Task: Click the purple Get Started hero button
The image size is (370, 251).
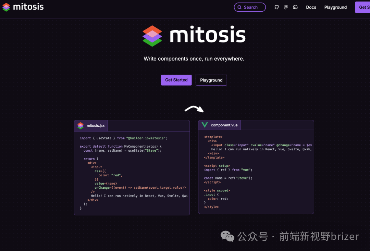Action: pos(176,80)
